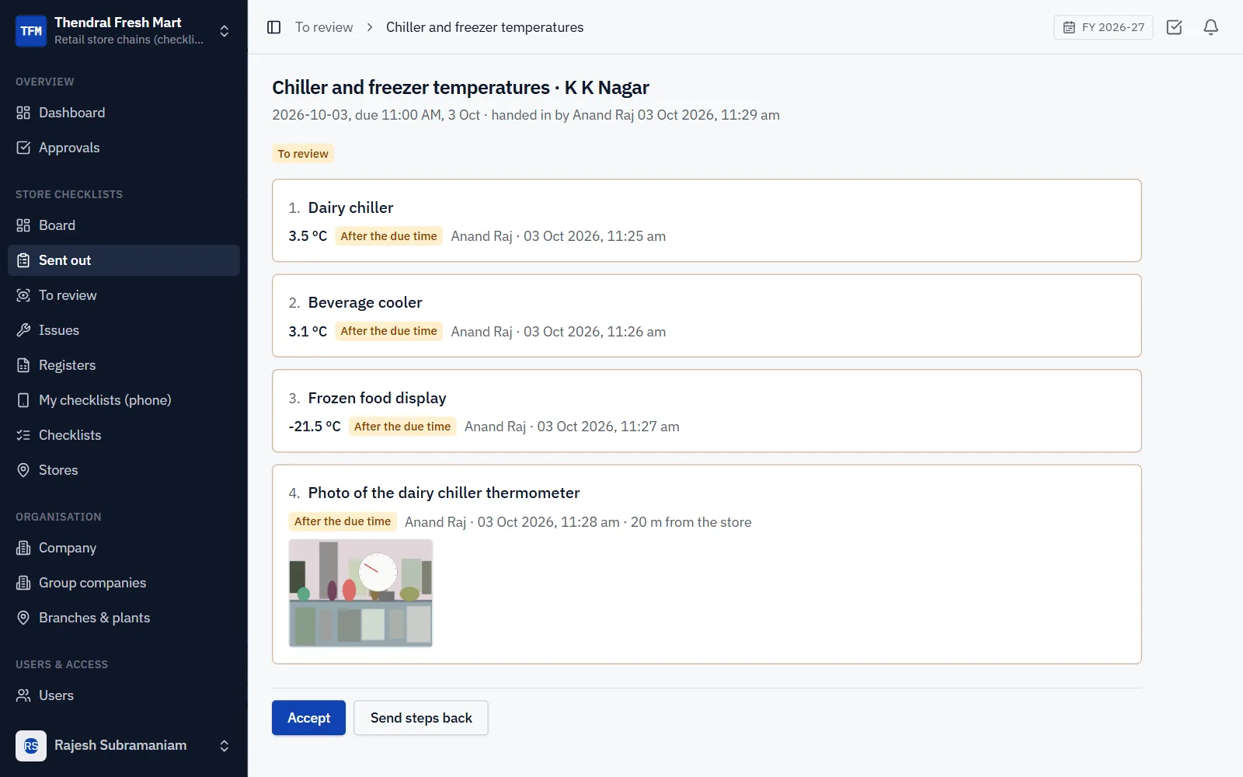Click the Board icon in sidebar
The height and width of the screenshot is (777, 1243).
pos(23,225)
